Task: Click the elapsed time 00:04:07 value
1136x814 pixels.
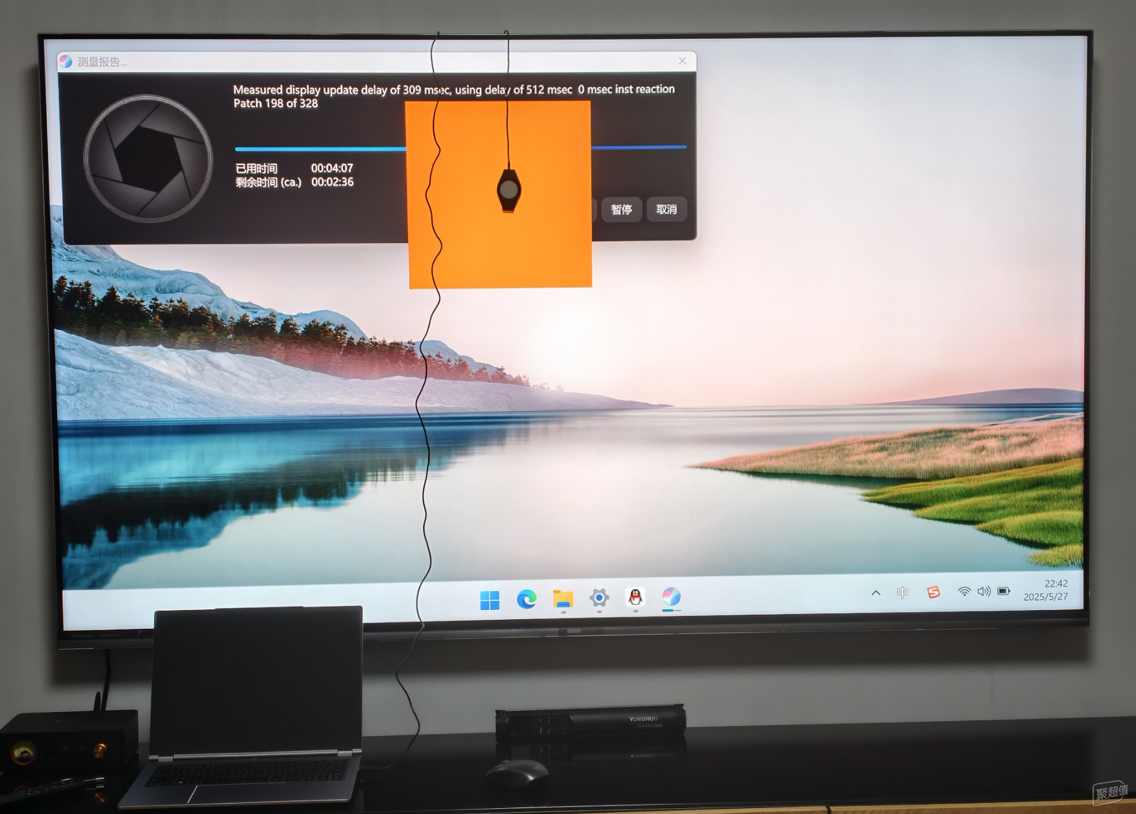Action: pos(332,168)
